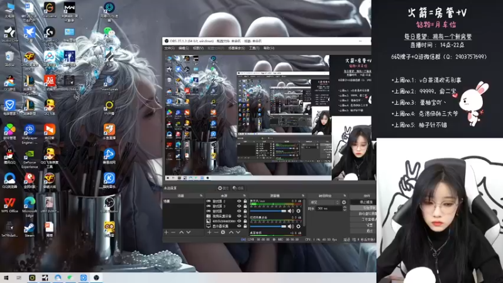Open the Scene Collection menu in OBS
This screenshot has width=503, height=283.
(236, 48)
